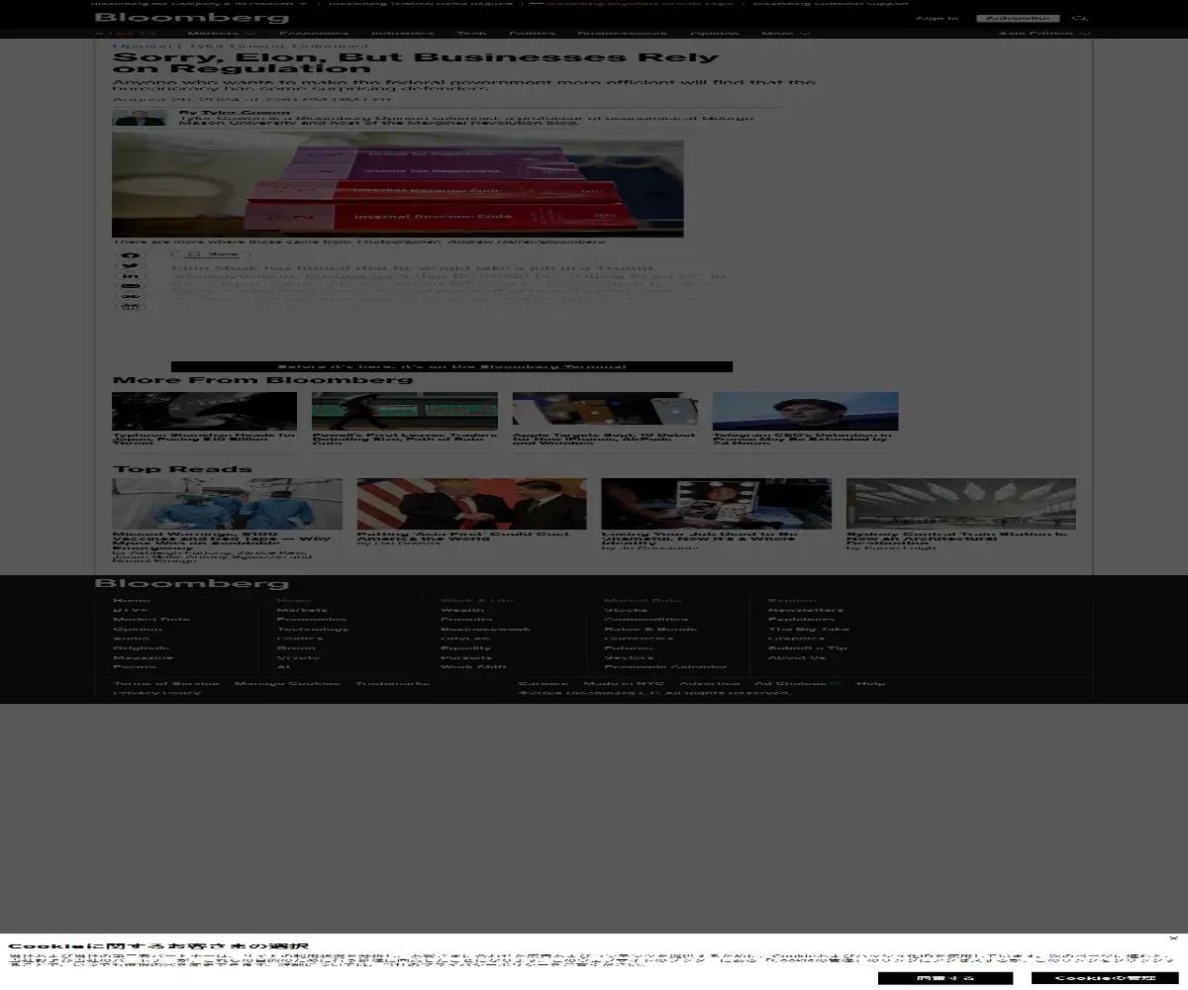Expand Bloomberg the Company & Its Products
The width and height of the screenshot is (1188, 990).
tap(199, 3)
